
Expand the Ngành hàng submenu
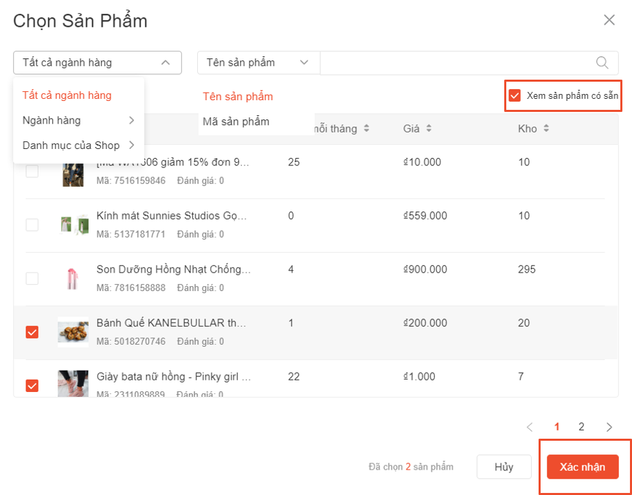[78, 121]
